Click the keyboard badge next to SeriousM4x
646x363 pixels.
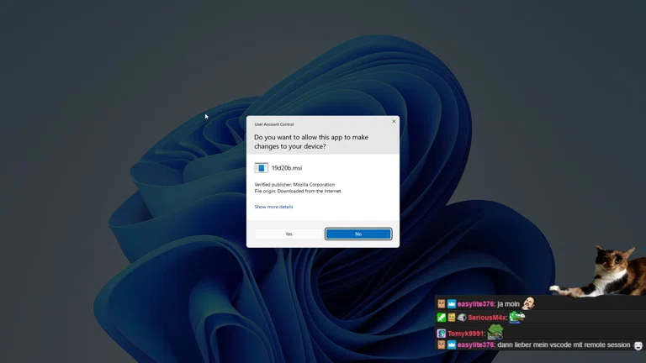[x=461, y=318]
